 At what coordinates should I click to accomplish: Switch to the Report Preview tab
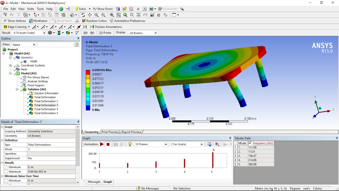(131, 132)
